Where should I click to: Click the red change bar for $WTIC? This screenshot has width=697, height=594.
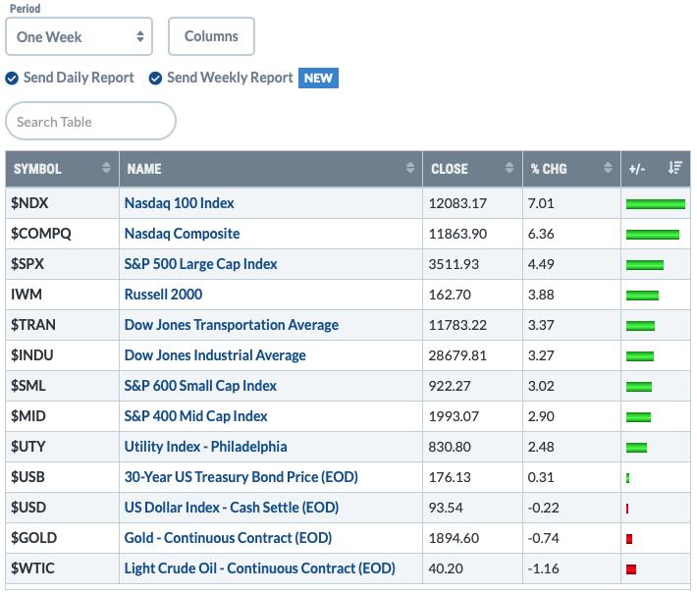coord(631,569)
